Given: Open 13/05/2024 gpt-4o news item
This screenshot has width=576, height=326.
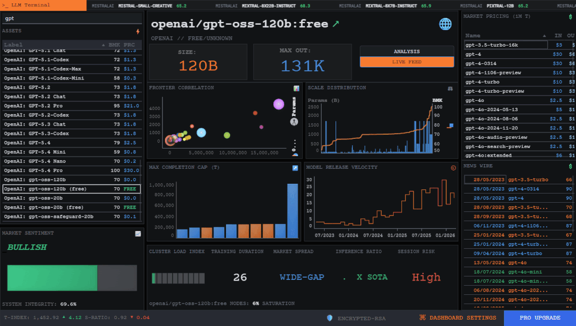Looking at the screenshot, I should [x=519, y=263].
